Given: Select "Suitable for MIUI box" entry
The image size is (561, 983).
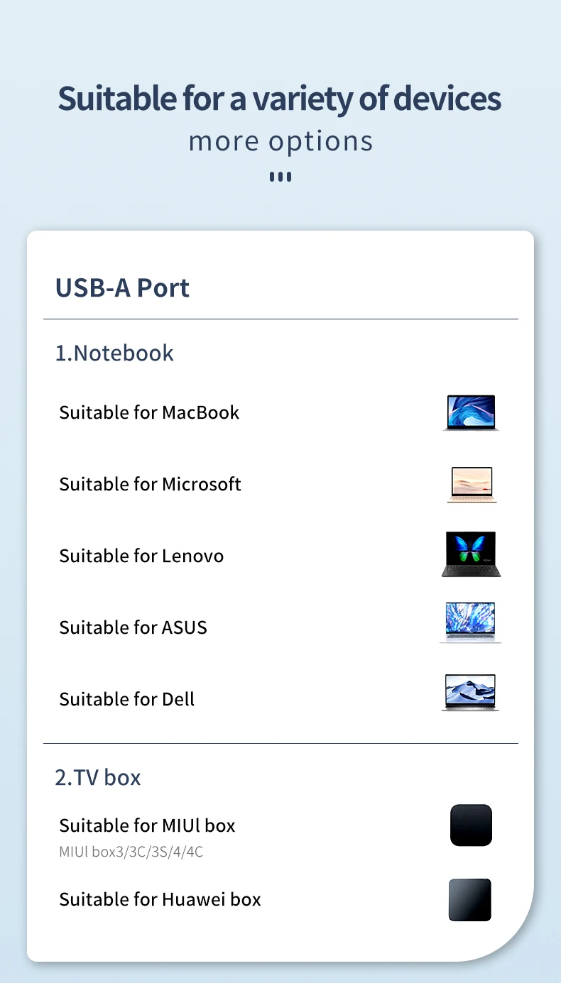Looking at the screenshot, I should 147,825.
